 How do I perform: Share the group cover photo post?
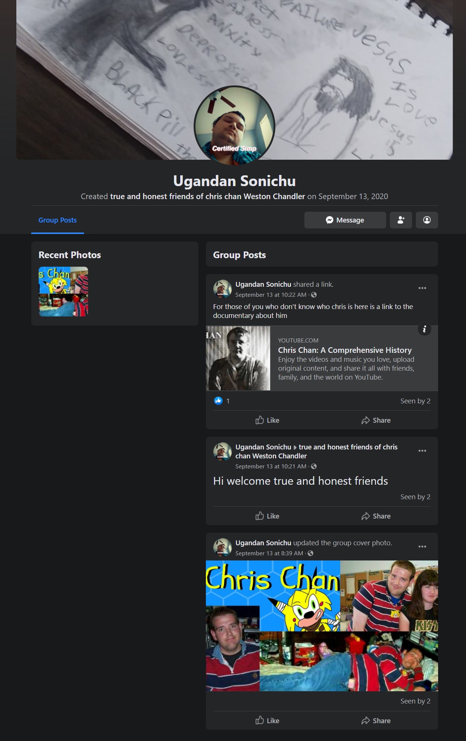click(x=376, y=721)
